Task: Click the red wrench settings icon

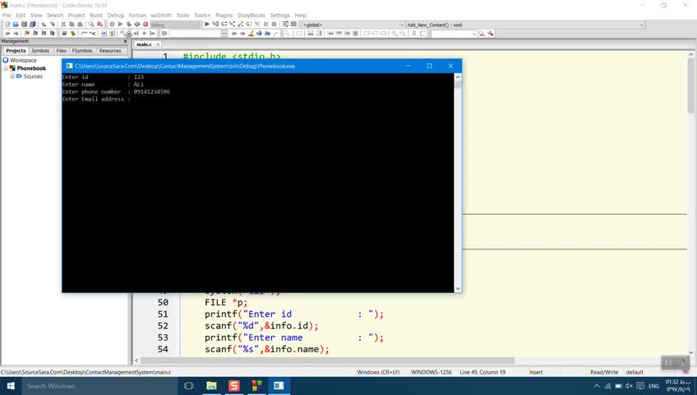Action: [x=491, y=34]
